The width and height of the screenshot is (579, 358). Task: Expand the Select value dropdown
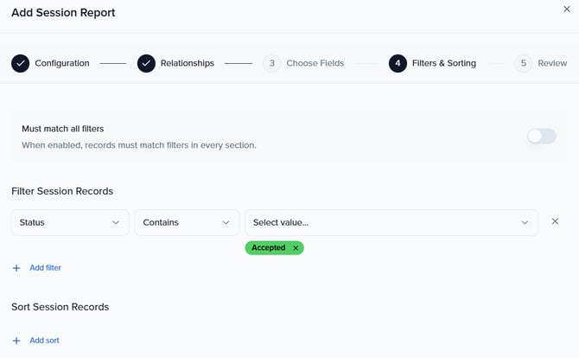coord(391,222)
